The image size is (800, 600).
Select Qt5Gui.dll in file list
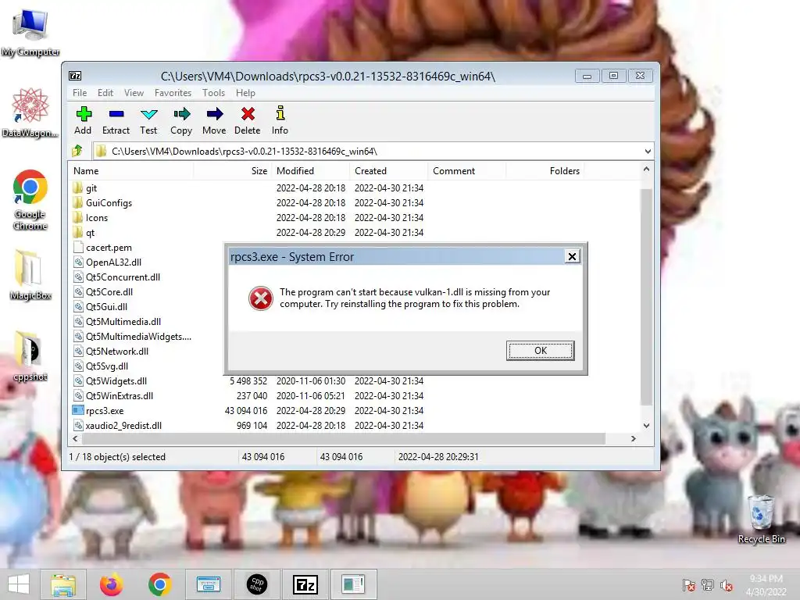(x=100, y=306)
